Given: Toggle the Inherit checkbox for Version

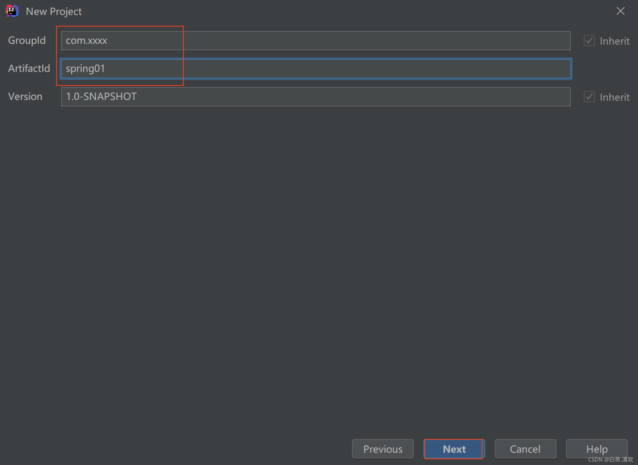Looking at the screenshot, I should coord(589,97).
